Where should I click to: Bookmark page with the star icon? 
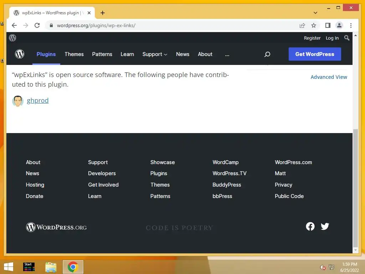[x=314, y=25]
